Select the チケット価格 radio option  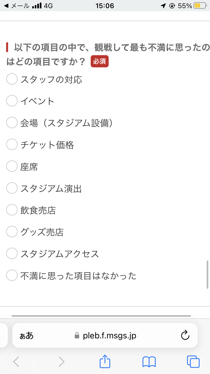click(12, 145)
